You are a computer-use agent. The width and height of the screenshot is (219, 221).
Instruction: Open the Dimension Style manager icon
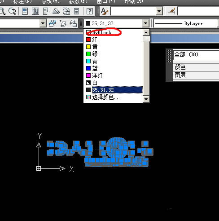tap(171, 11)
